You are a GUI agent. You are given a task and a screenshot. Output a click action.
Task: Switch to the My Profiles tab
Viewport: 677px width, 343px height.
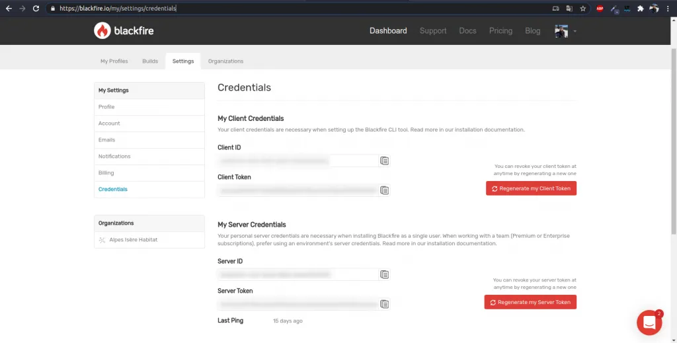pyautogui.click(x=114, y=61)
